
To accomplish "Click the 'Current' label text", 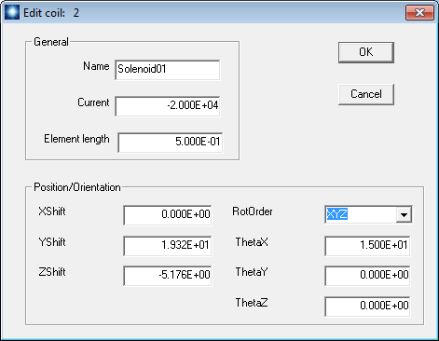I will tap(93, 102).
